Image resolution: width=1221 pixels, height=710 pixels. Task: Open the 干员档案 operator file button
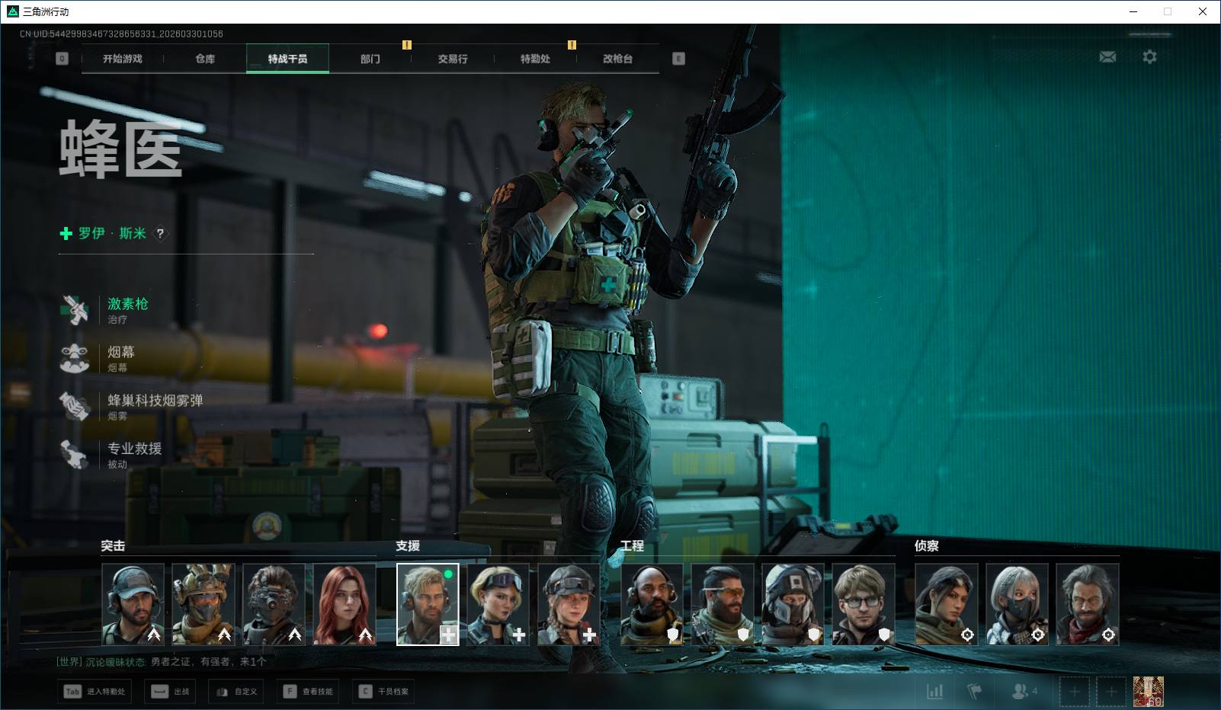[383, 692]
